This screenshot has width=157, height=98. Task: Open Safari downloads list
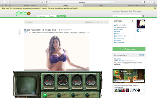click(x=144, y=2)
